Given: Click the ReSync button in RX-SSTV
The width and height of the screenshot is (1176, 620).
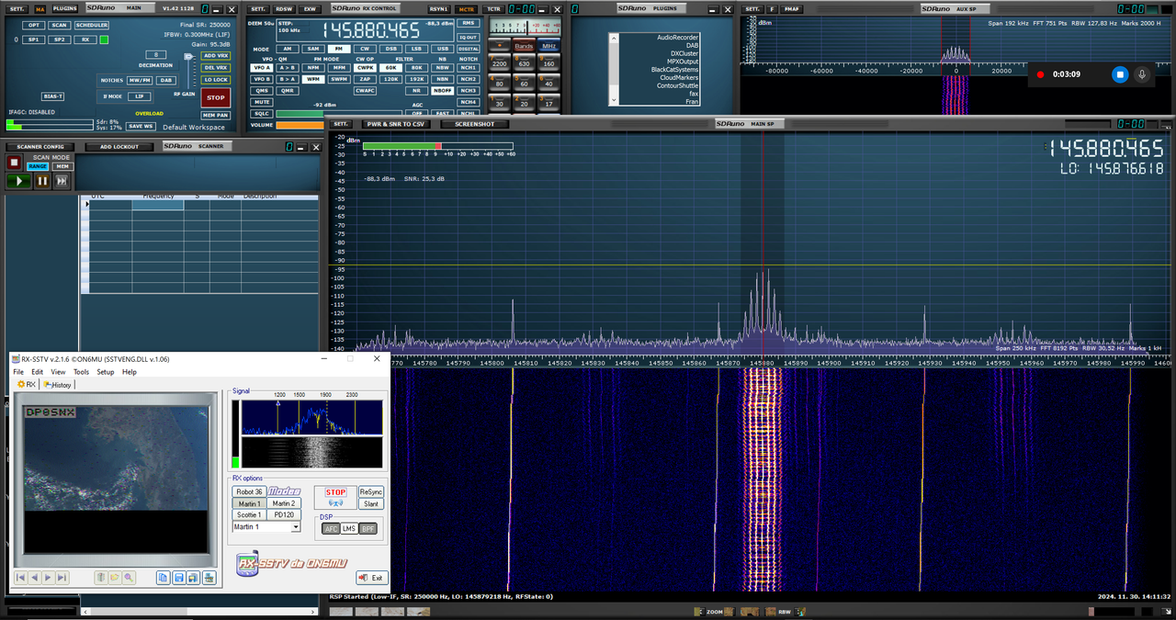Looking at the screenshot, I should tap(370, 492).
